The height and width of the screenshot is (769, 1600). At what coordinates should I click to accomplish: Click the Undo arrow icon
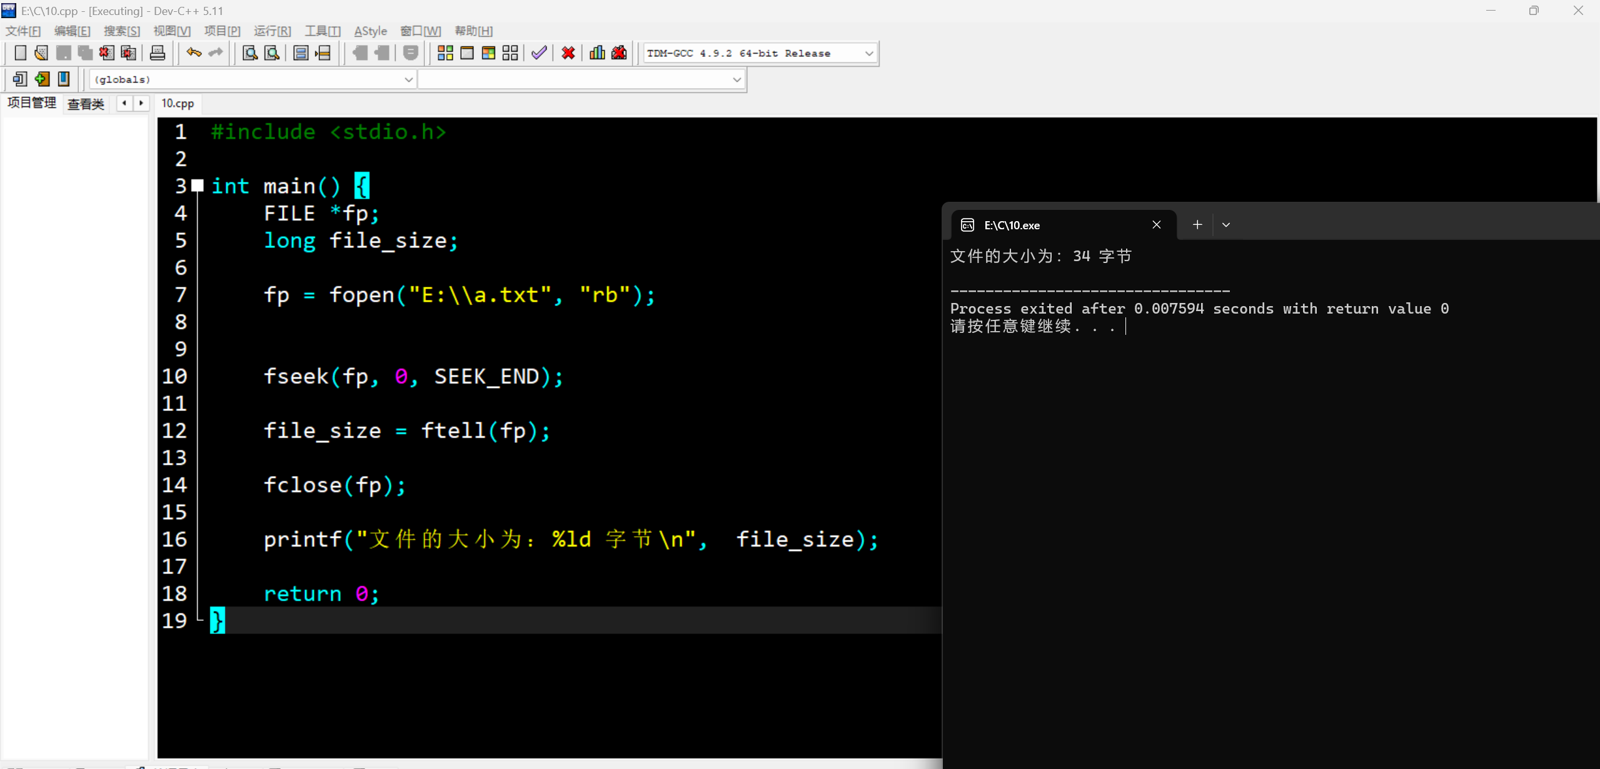tap(194, 53)
